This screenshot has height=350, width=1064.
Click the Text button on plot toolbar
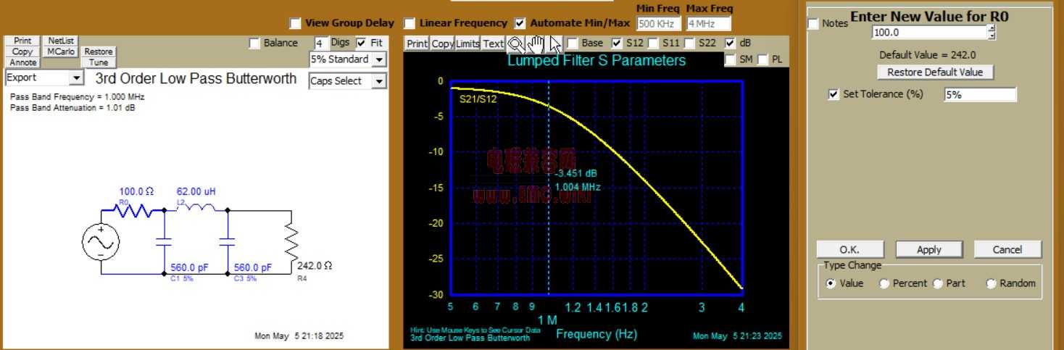pyautogui.click(x=493, y=43)
